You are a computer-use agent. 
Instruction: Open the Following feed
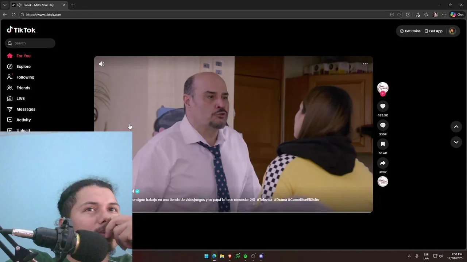[x=25, y=77]
